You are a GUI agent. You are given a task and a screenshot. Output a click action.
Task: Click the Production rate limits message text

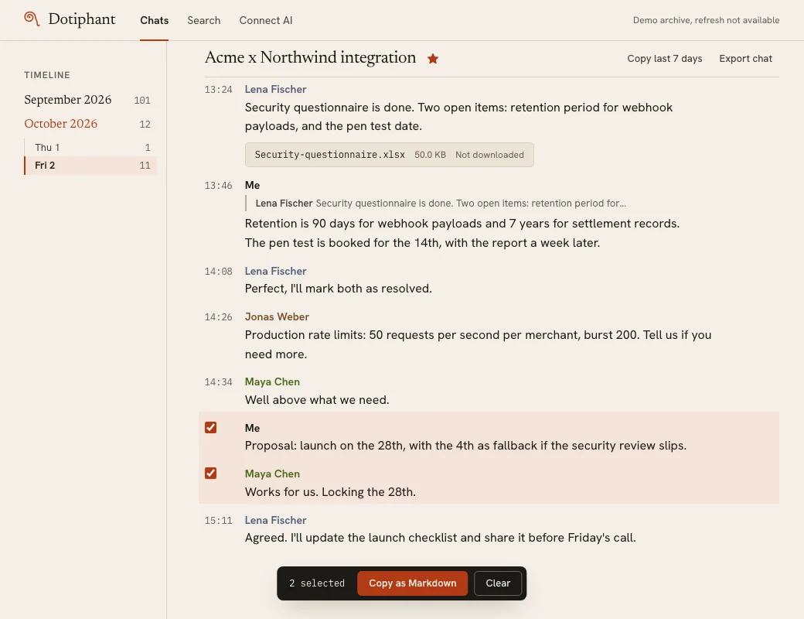[x=478, y=344]
